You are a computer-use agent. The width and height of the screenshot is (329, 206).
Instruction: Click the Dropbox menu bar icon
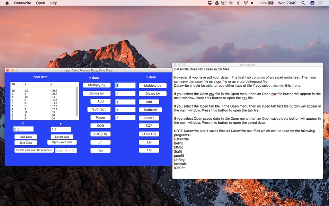210,3
